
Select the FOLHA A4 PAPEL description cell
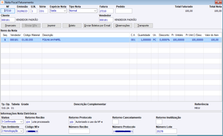[x=86, y=40]
